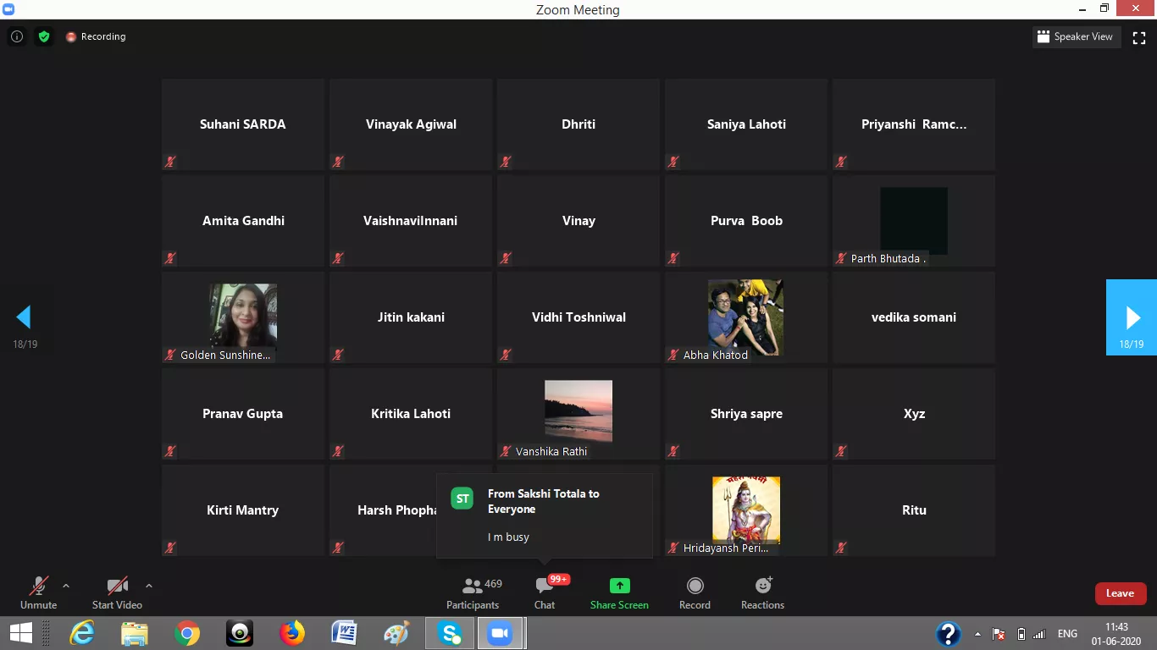Unmute the microphone
The image size is (1157, 650).
coord(38,592)
